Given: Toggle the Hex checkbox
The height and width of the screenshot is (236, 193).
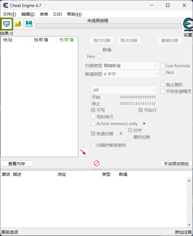Looking at the screenshot, I should point(100,56).
